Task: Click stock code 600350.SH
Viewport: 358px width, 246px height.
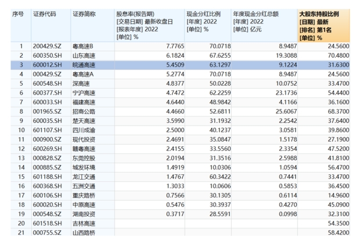Action: [x=47, y=55]
